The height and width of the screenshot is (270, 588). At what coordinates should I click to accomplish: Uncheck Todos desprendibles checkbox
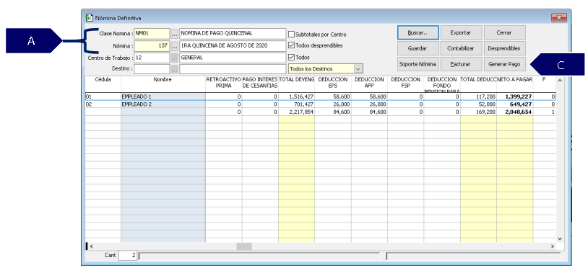pyautogui.click(x=291, y=45)
